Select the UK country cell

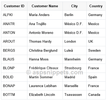[x=96, y=42]
